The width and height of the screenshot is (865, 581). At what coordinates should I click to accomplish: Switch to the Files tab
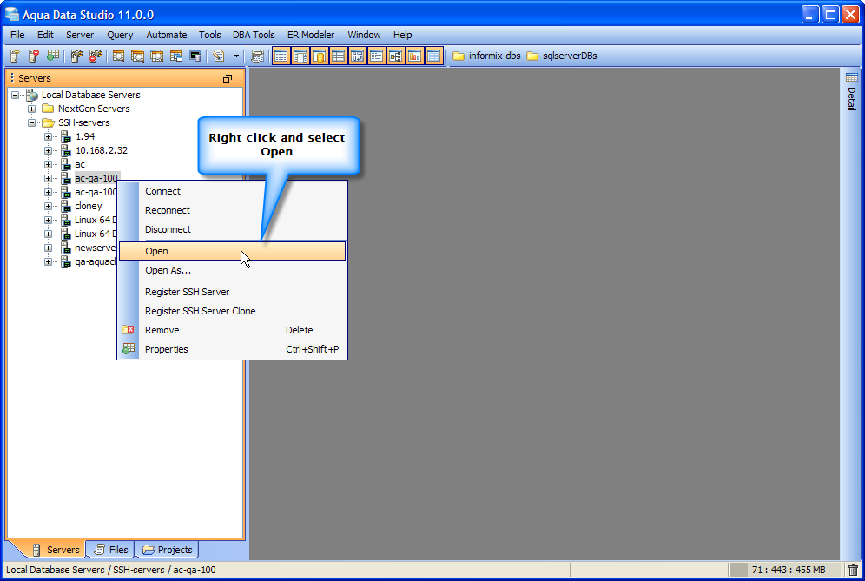point(111,550)
